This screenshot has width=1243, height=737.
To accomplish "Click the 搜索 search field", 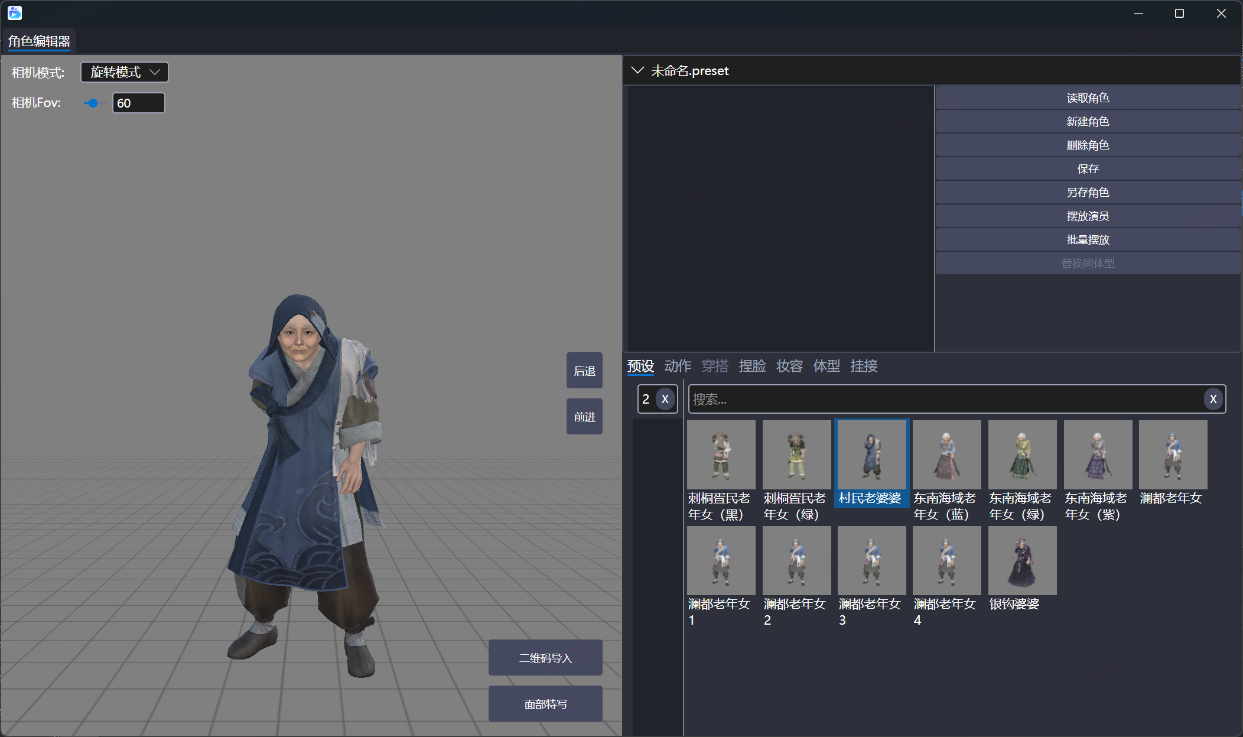I will click(945, 400).
